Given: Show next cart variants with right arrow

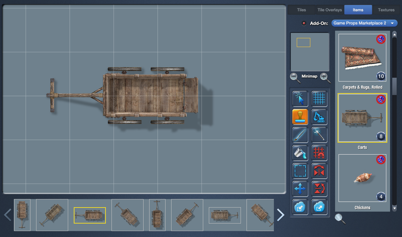Looking at the screenshot, I should click(280, 215).
